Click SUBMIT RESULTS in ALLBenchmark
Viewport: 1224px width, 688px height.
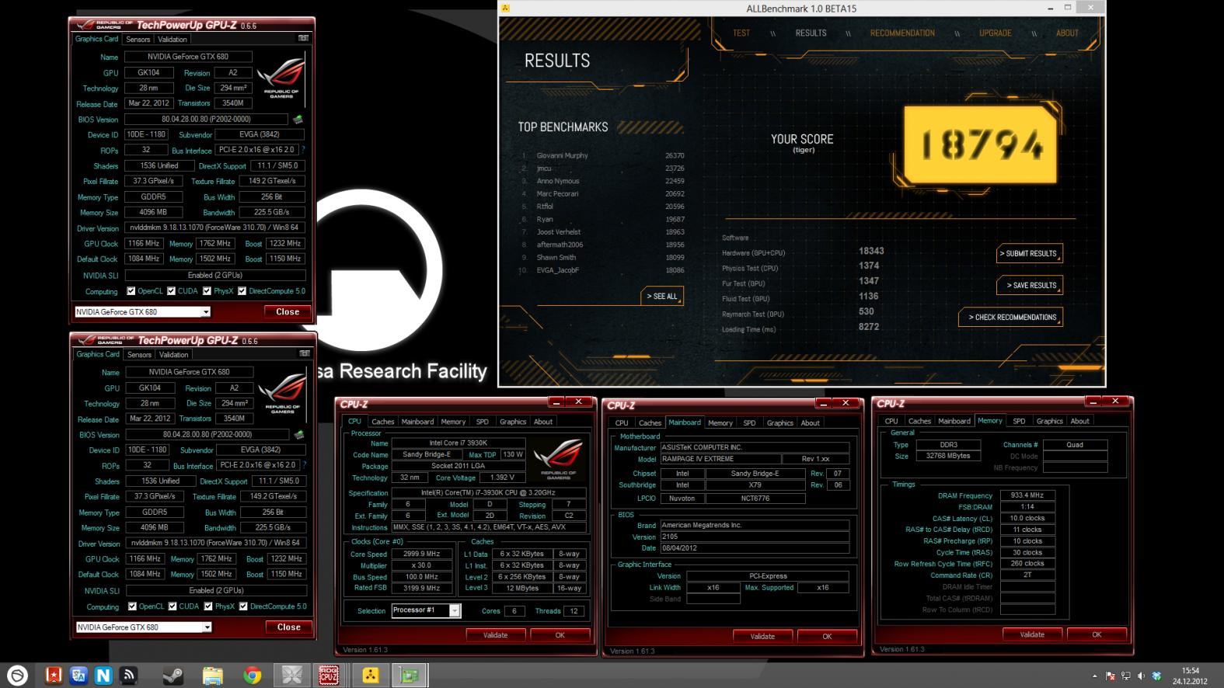pos(1028,253)
